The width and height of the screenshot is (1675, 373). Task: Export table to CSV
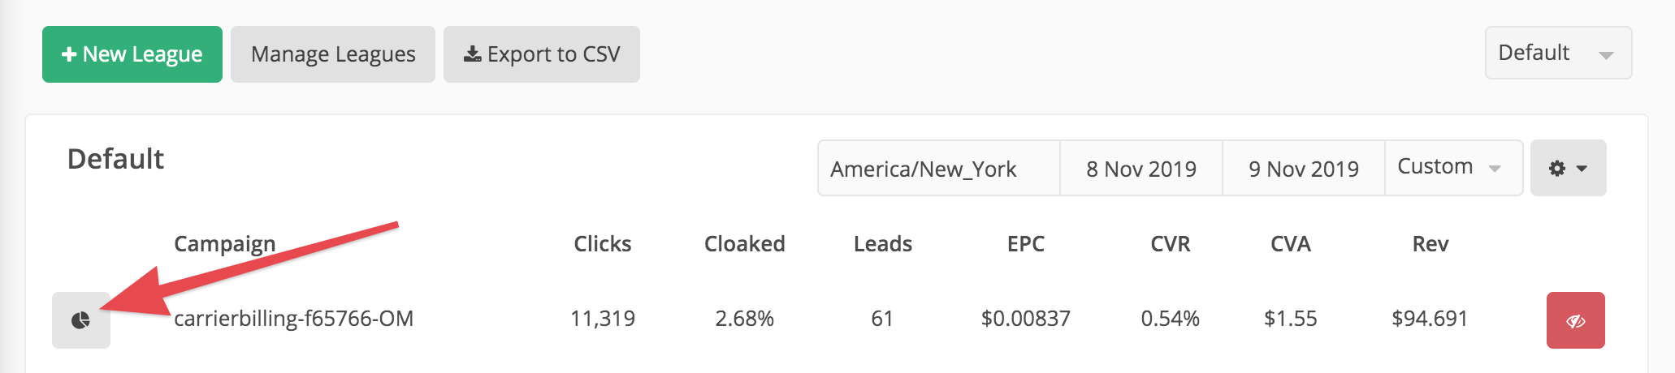click(x=542, y=54)
